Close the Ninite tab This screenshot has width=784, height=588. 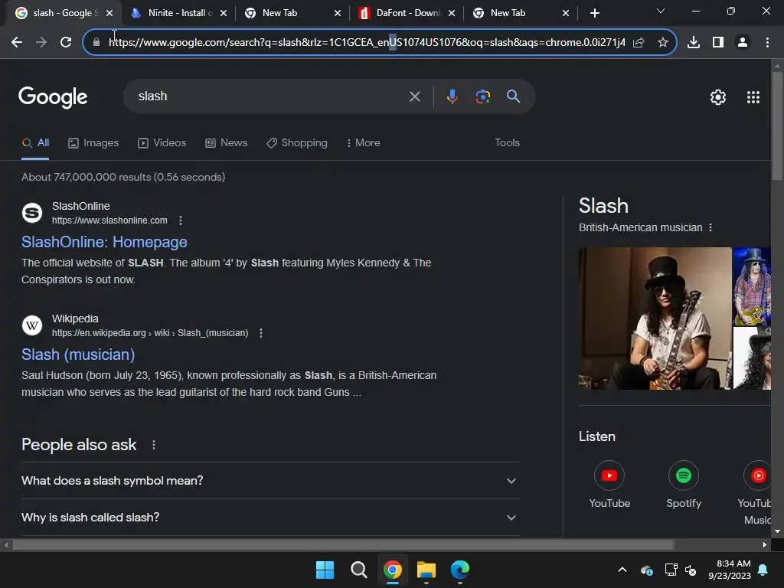(224, 13)
